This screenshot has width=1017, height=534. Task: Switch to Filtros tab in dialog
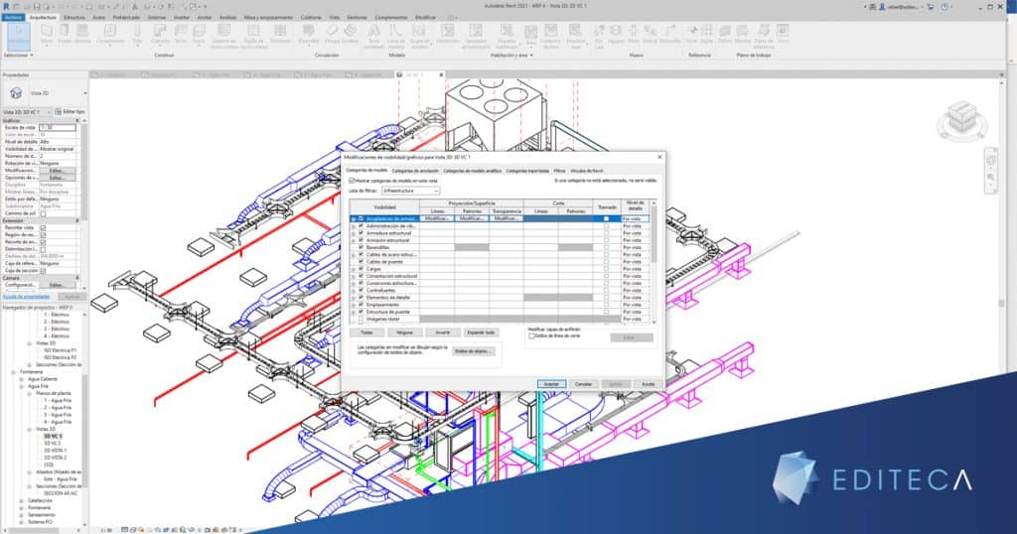coord(559,171)
